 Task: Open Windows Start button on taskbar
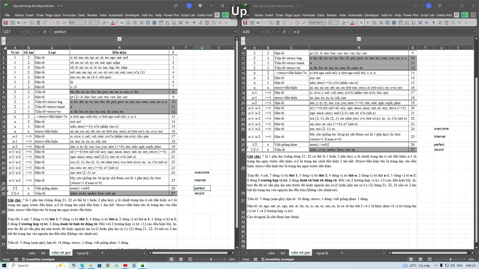(x=4, y=265)
